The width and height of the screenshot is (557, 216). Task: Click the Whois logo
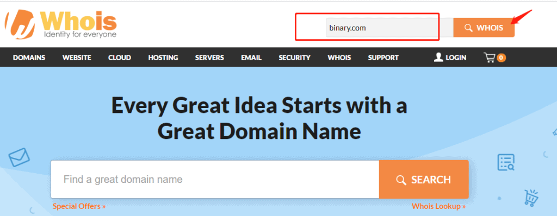[x=61, y=24]
